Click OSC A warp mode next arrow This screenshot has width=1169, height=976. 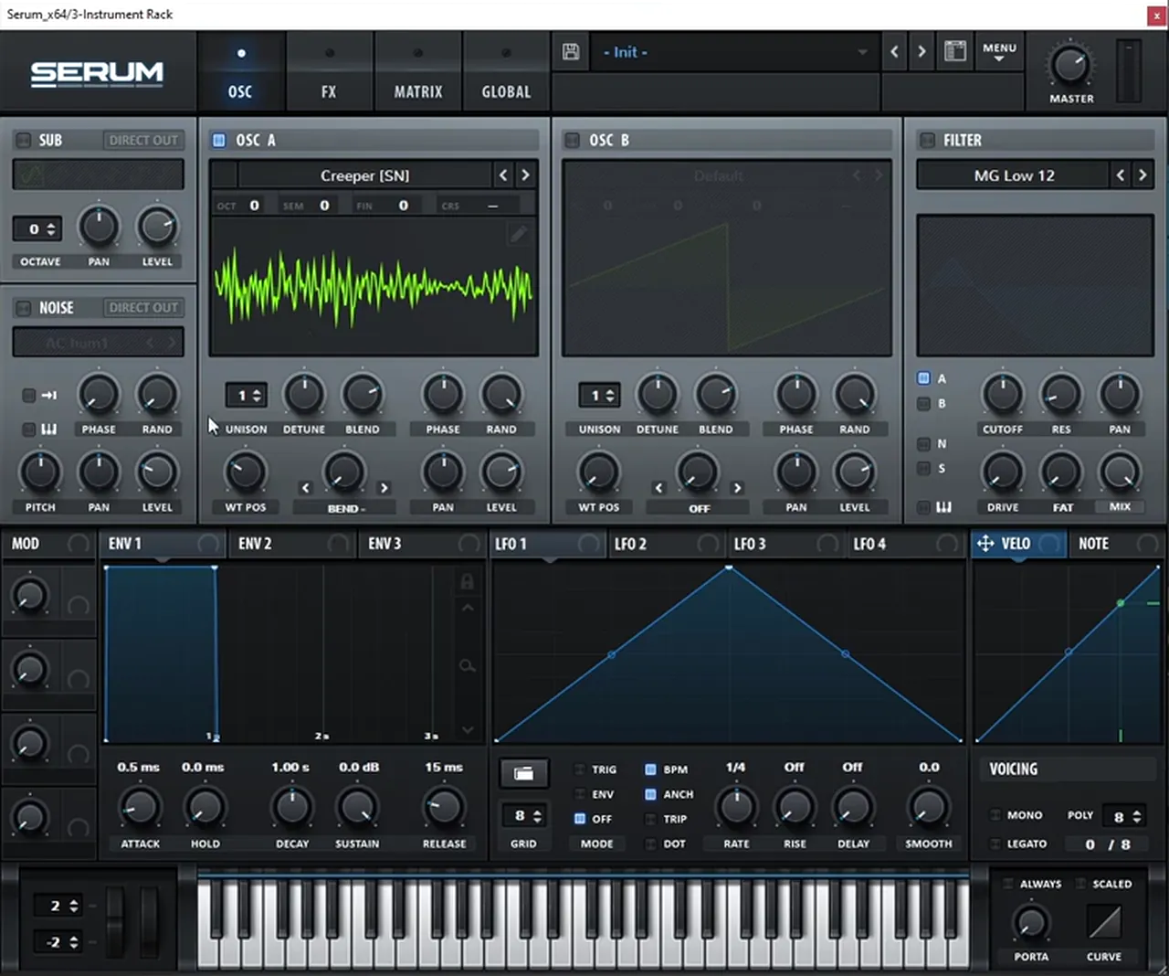384,488
